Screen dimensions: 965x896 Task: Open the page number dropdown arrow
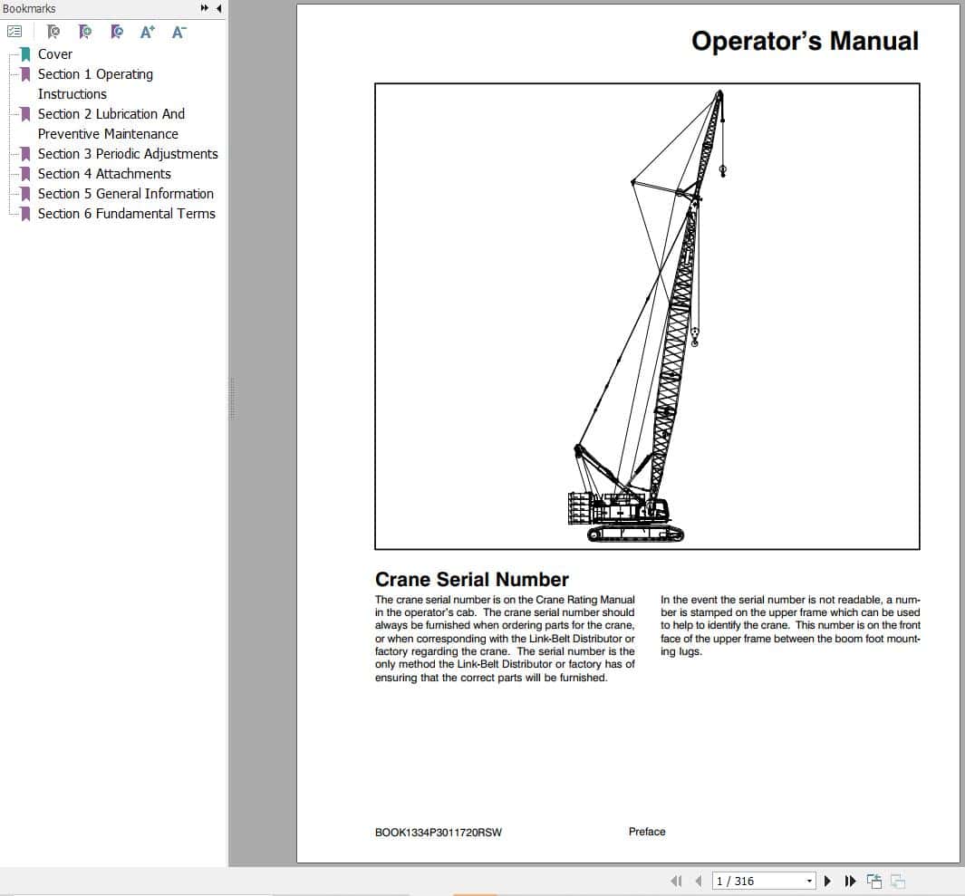click(x=811, y=880)
